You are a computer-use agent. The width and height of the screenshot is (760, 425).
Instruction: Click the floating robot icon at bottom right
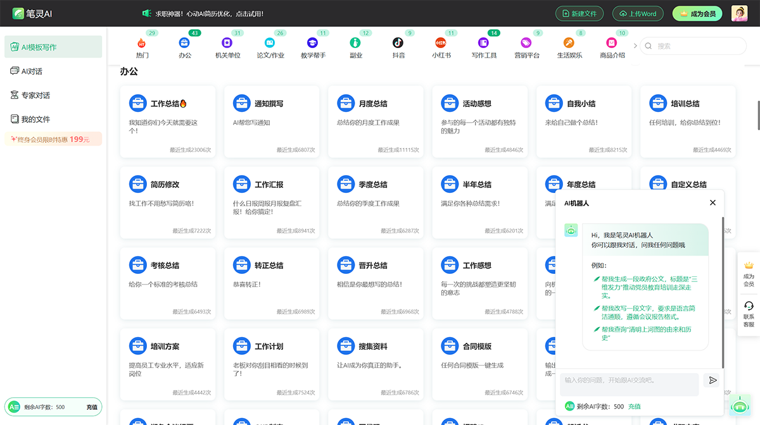pyautogui.click(x=739, y=405)
